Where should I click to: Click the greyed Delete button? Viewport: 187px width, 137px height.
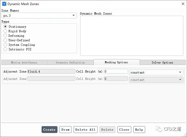(107, 129)
